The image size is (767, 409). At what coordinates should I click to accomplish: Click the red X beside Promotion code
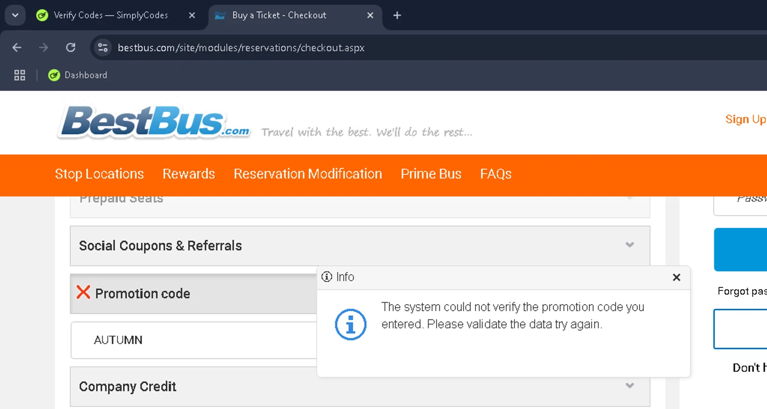tap(83, 292)
